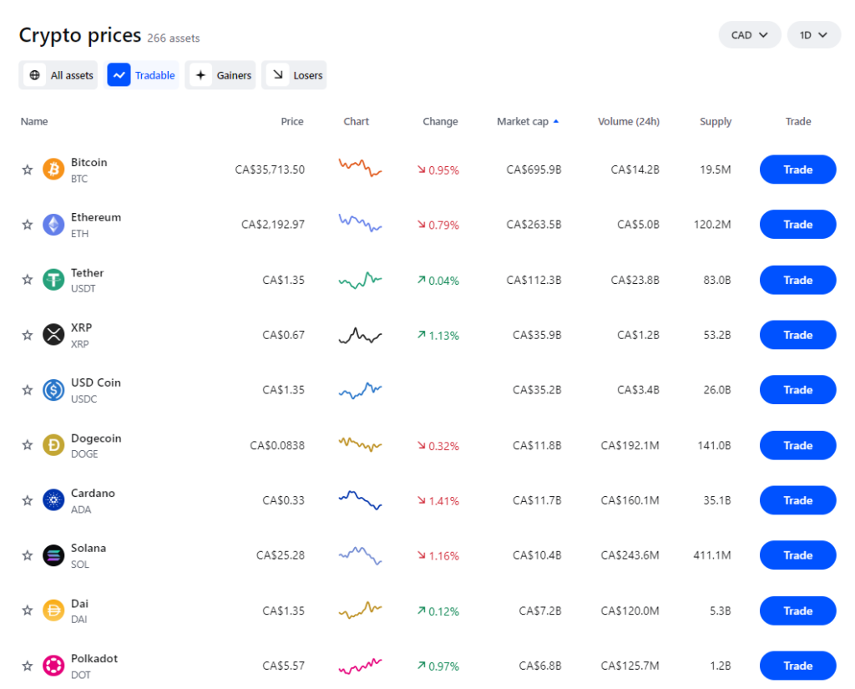Sort by Volume (24h) column header
Screen dimensions: 855x689
629,121
